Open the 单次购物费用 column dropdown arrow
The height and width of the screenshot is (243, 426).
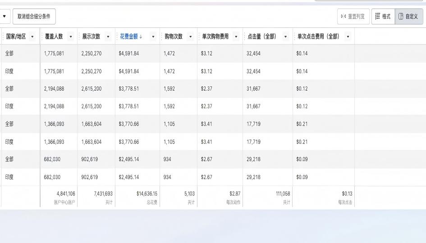point(236,36)
